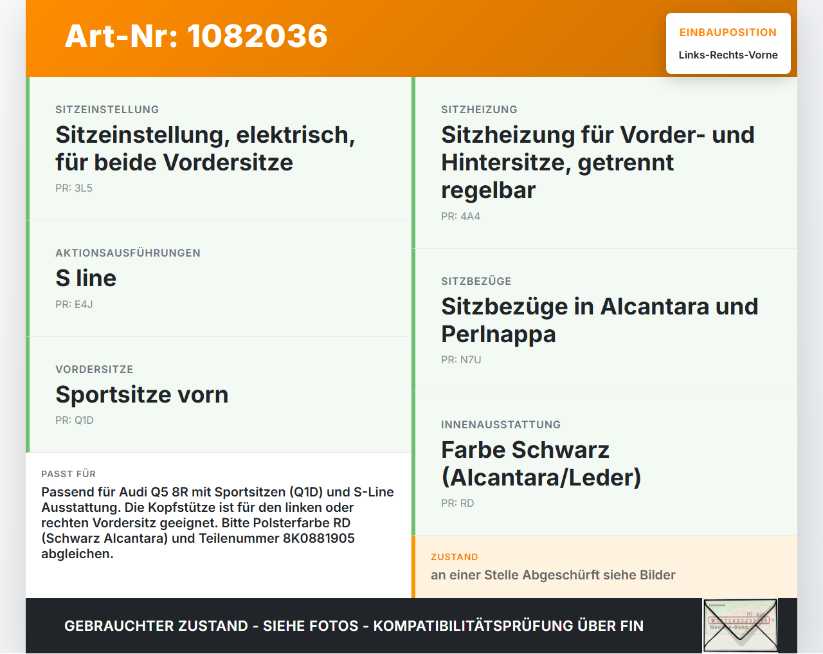Viewport: 823px width, 654px height.
Task: Click the 'Links-Rechts-Vorne' value
Action: click(x=728, y=55)
